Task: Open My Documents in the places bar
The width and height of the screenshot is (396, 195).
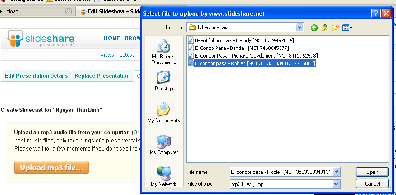Action: [164, 113]
